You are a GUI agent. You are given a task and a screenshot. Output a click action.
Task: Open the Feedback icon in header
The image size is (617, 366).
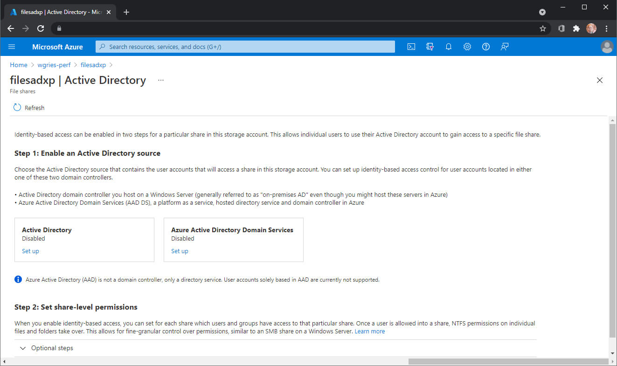[x=504, y=47]
